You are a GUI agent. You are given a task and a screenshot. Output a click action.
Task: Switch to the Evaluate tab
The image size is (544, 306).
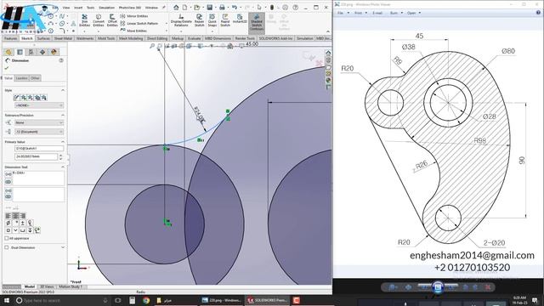(x=194, y=38)
